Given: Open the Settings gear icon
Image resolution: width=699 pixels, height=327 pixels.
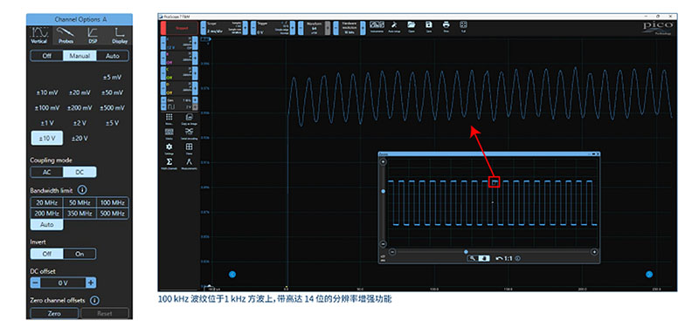Looking at the screenshot, I should coord(169,148).
